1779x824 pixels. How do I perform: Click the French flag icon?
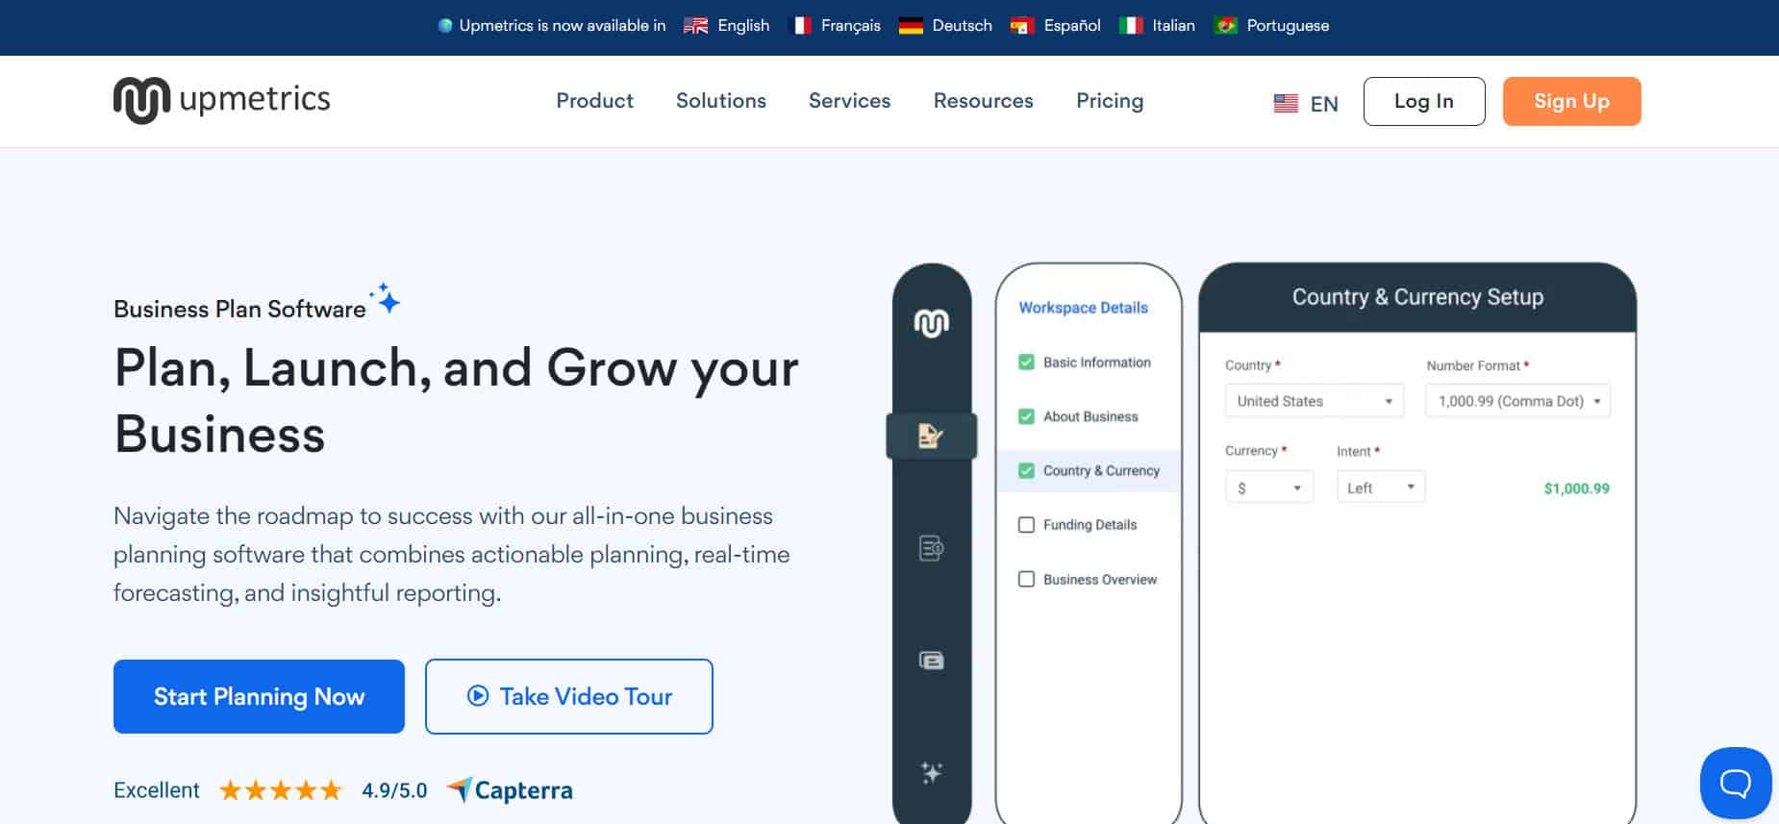(x=800, y=26)
